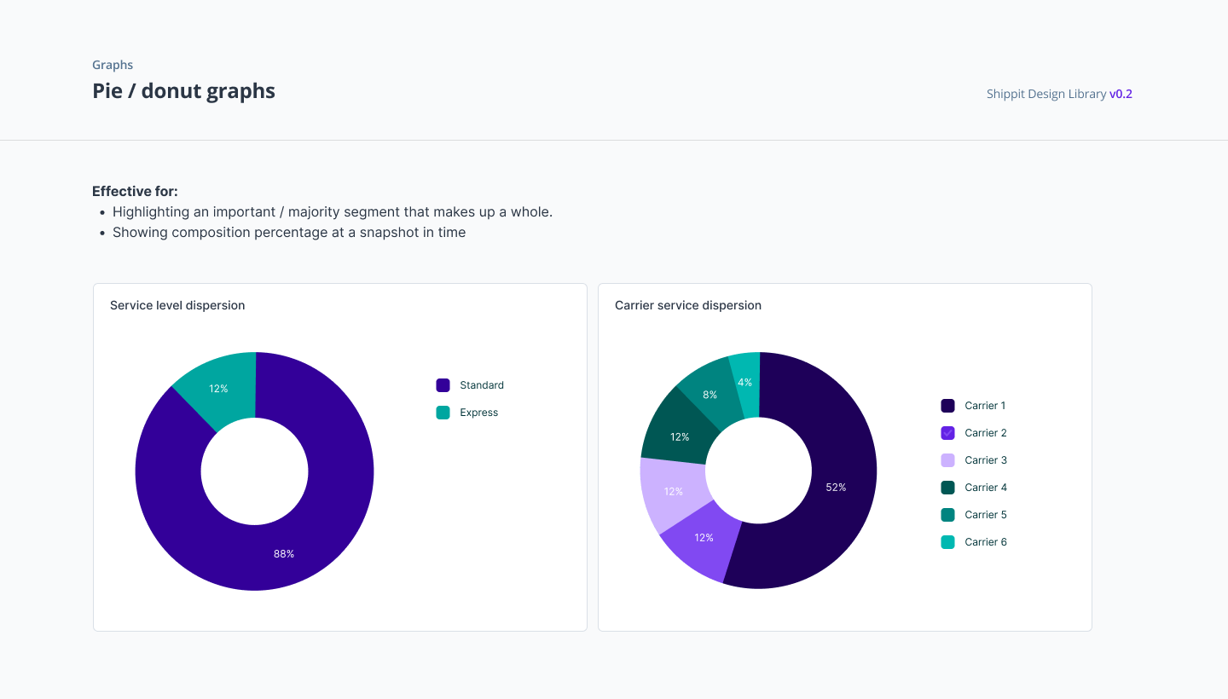The height and width of the screenshot is (699, 1228).
Task: Click the v0.2 version link
Action: coord(1121,94)
